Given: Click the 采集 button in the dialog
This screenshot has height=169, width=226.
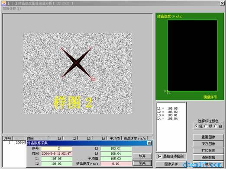Looking at the screenshot, I should click(142, 163).
